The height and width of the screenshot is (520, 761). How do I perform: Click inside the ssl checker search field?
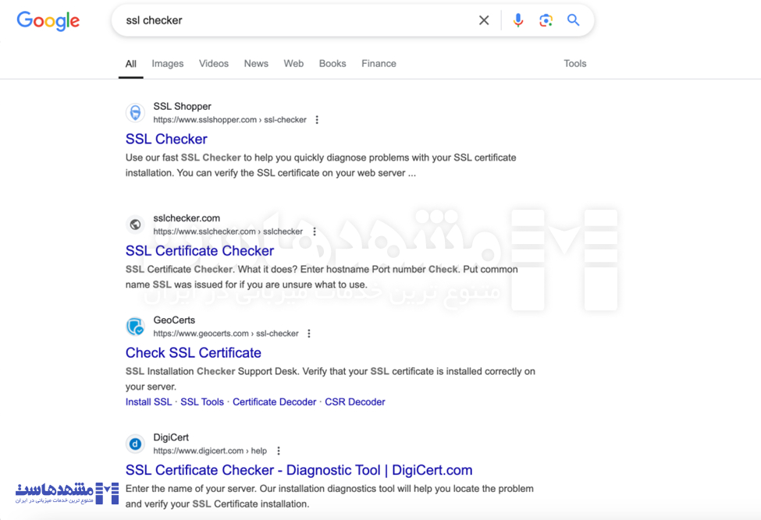point(297,20)
